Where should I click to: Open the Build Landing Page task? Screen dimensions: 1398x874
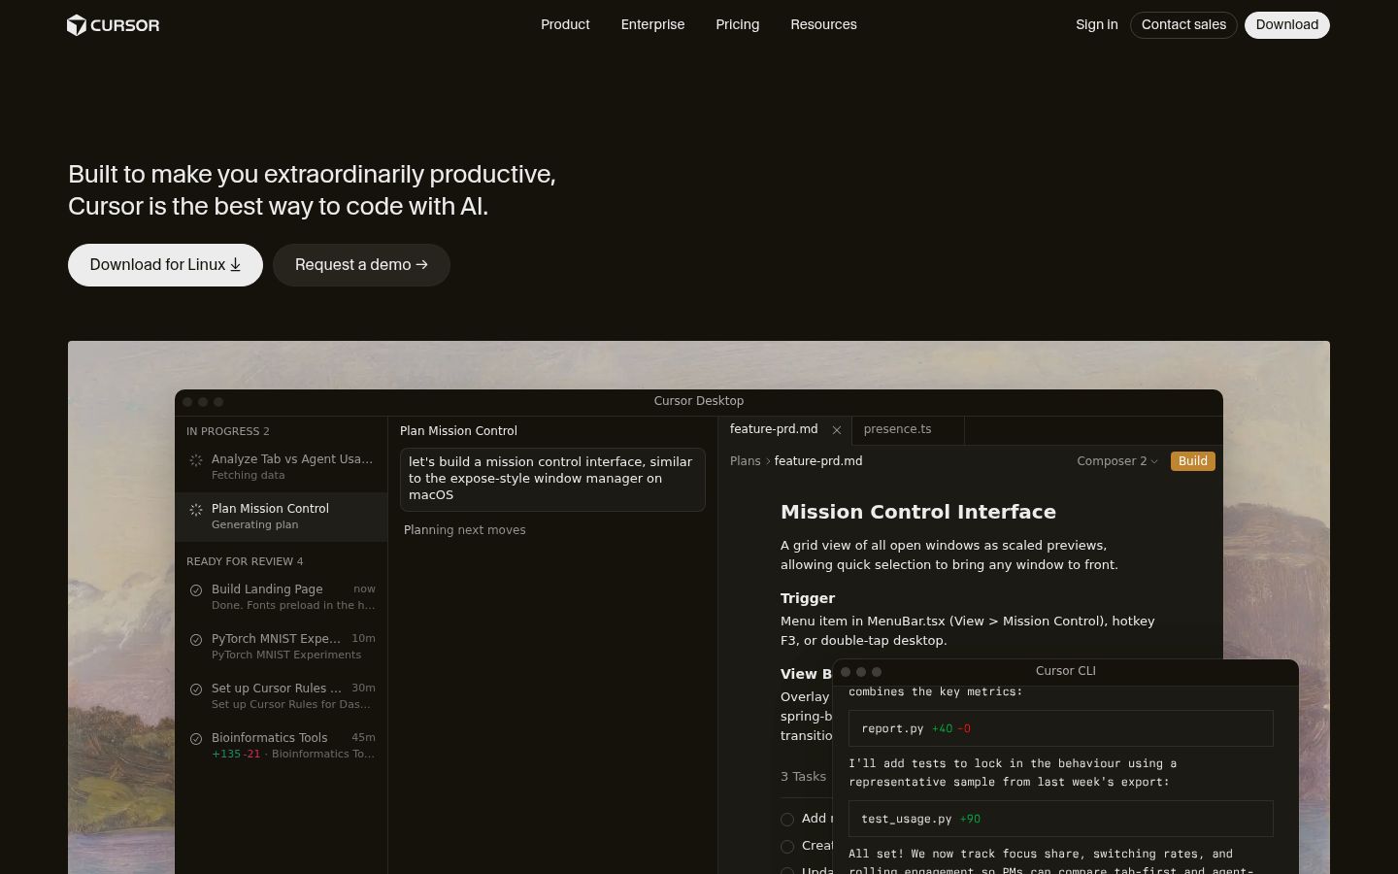[x=282, y=596]
